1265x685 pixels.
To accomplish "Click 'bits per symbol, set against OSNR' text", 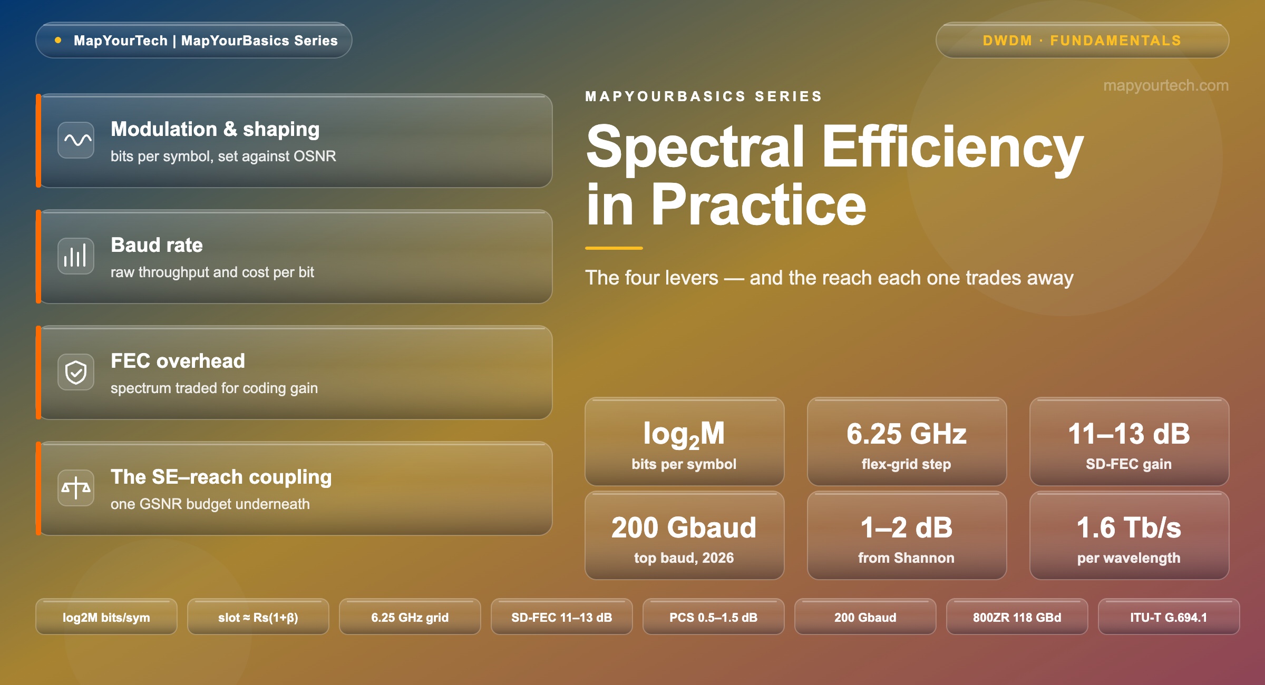I will pyautogui.click(x=223, y=156).
